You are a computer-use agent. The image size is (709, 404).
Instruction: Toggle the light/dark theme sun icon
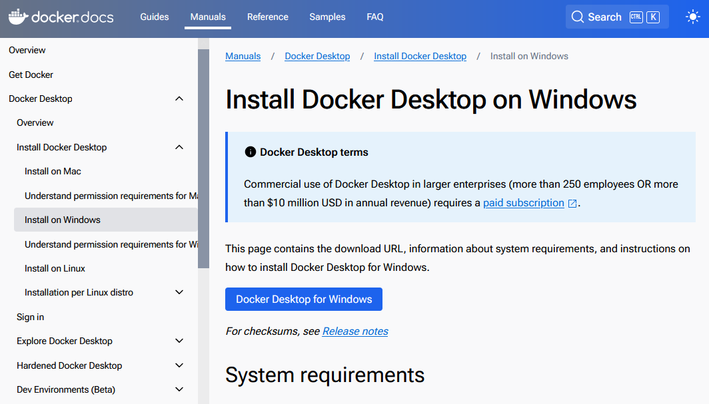[x=692, y=17]
